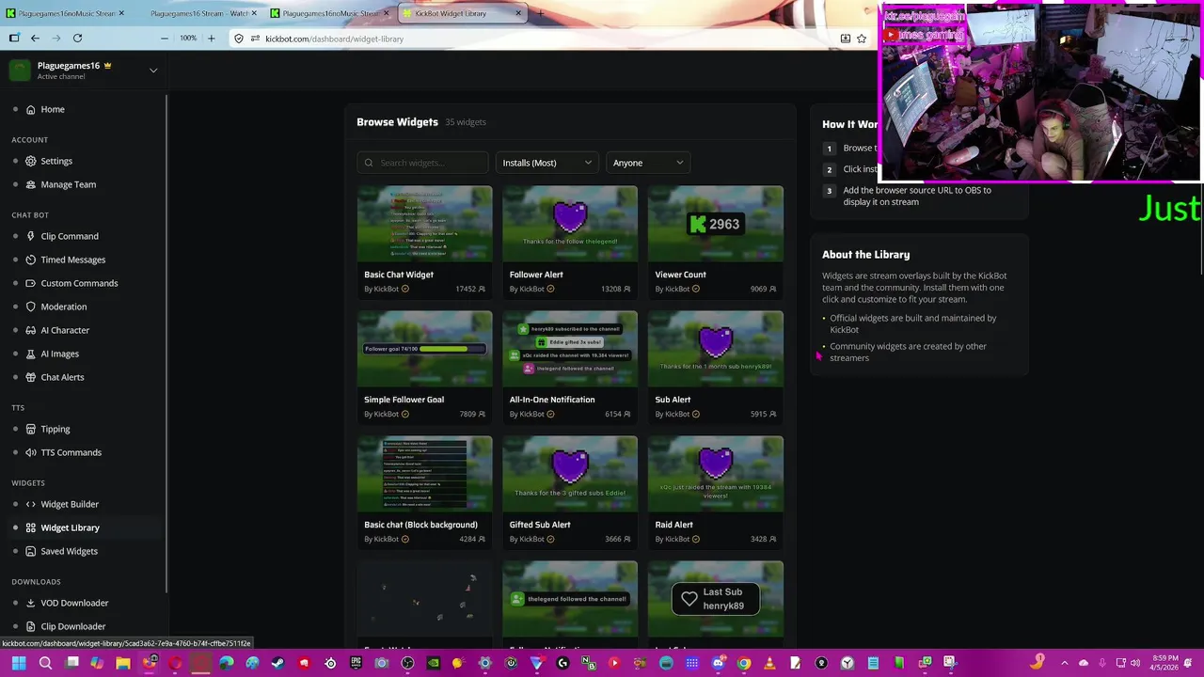Open the Home page icon in sidebar
Viewport: 1204px width, 677px height.
click(x=31, y=109)
